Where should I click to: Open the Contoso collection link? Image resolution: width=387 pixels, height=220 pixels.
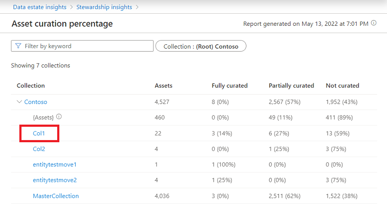click(36, 102)
